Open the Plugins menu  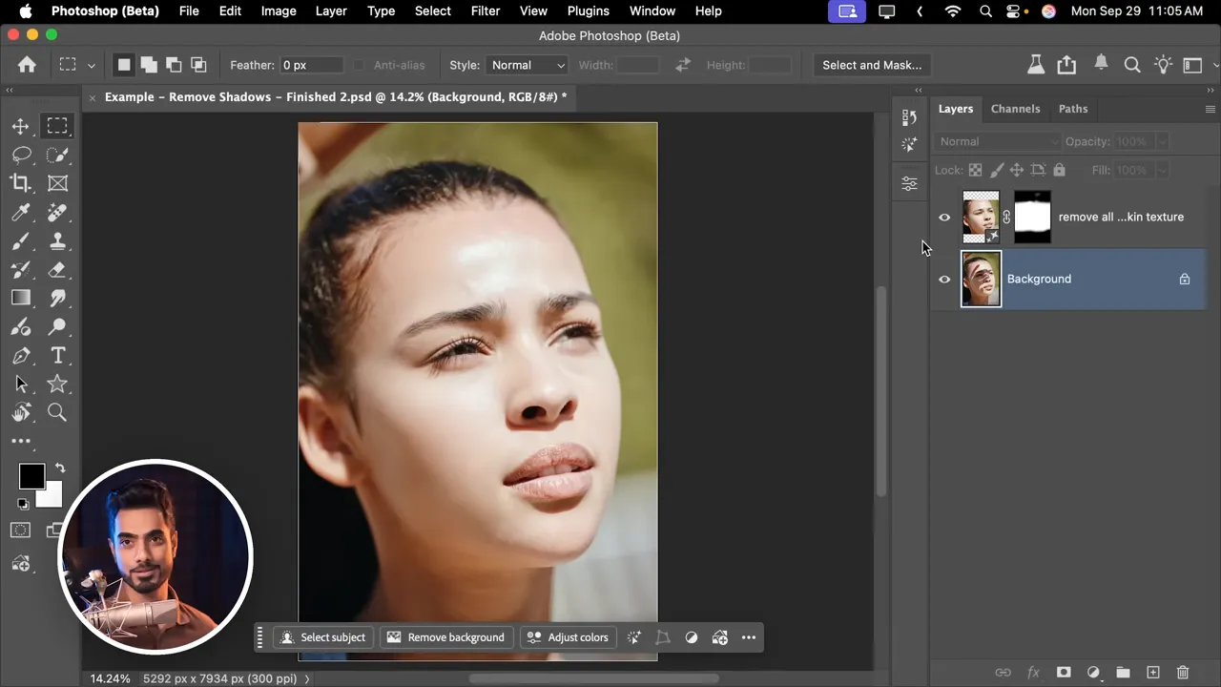588,10
